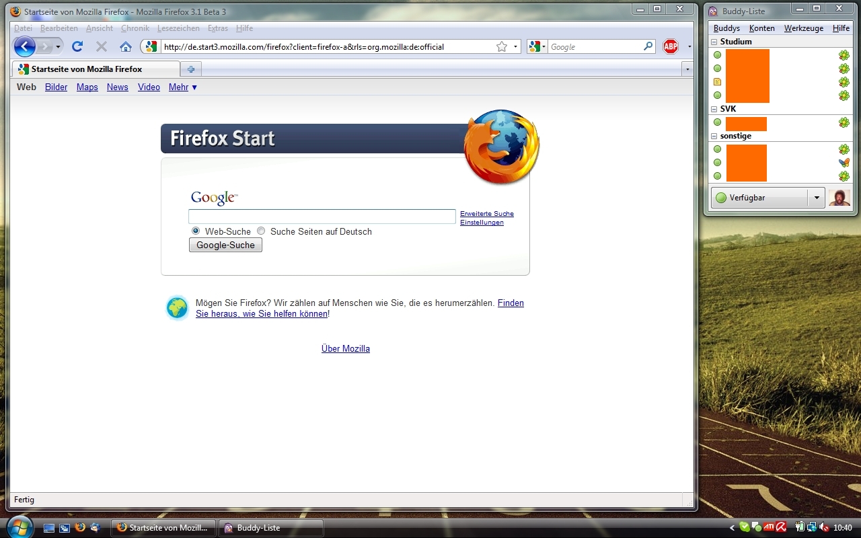
Task: Open the Bearbeiten menu
Action: [x=59, y=28]
